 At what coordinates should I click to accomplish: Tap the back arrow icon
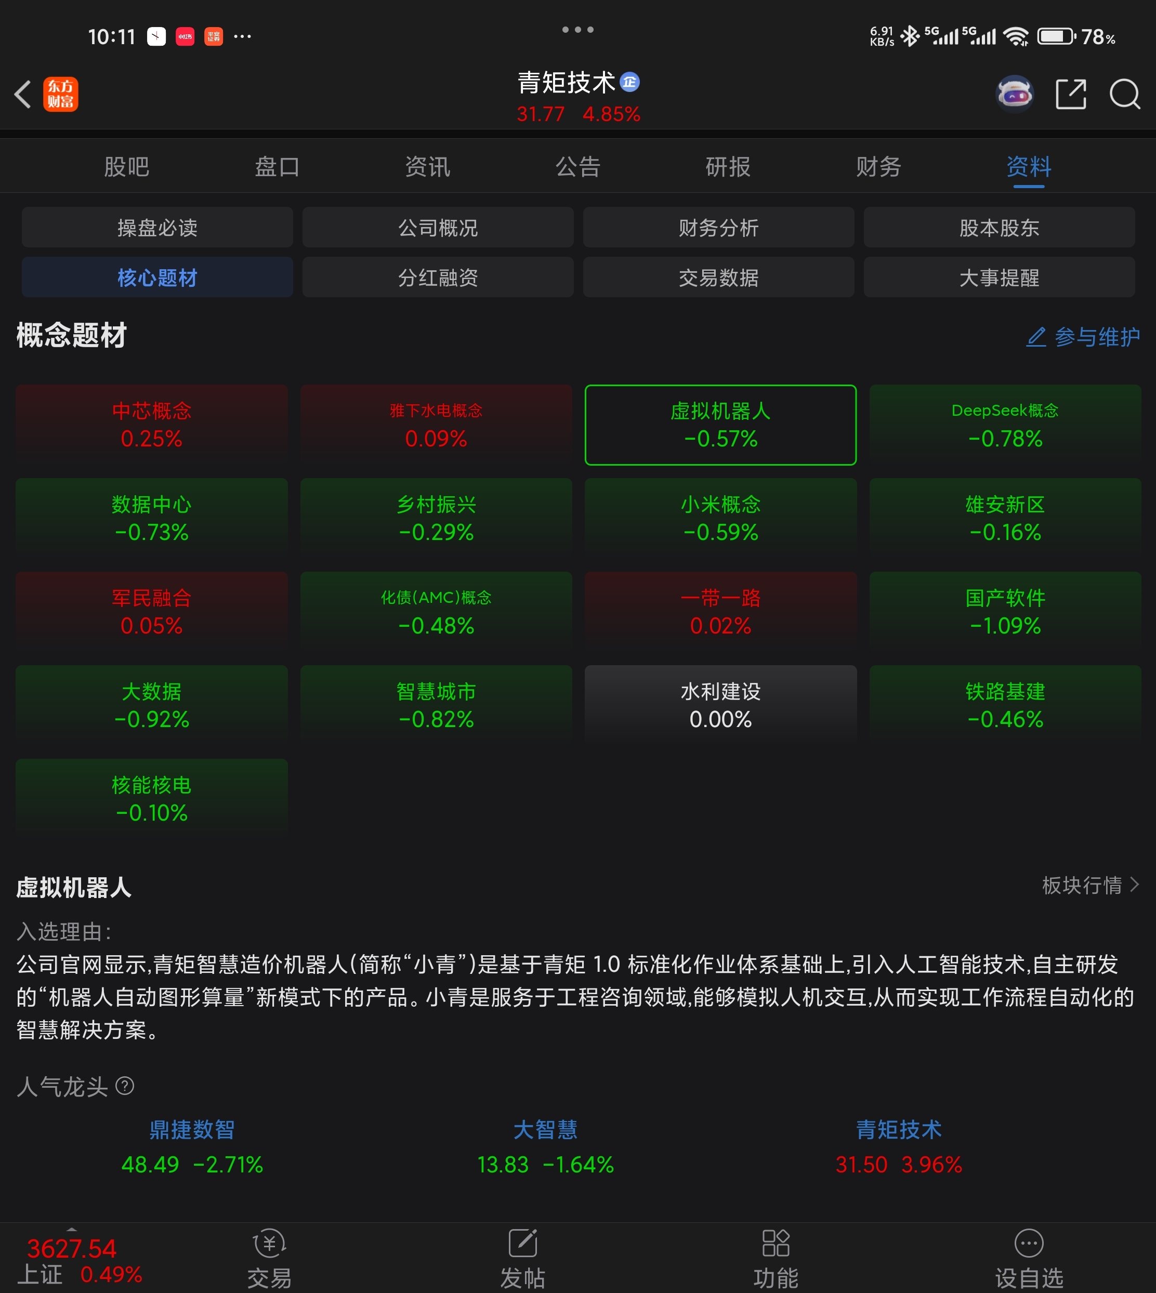click(23, 95)
